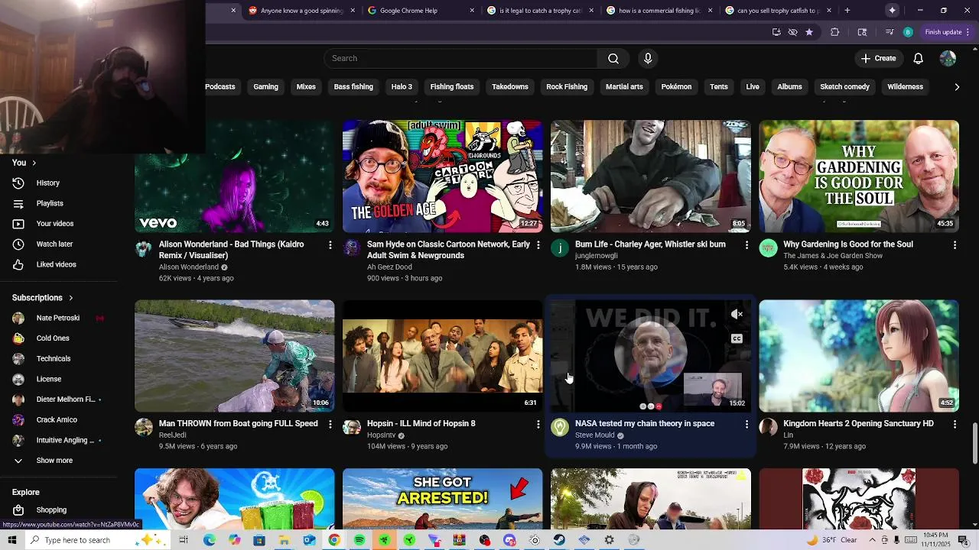Select the Wilderness chip
Image resolution: width=979 pixels, height=550 pixels.
pos(905,87)
